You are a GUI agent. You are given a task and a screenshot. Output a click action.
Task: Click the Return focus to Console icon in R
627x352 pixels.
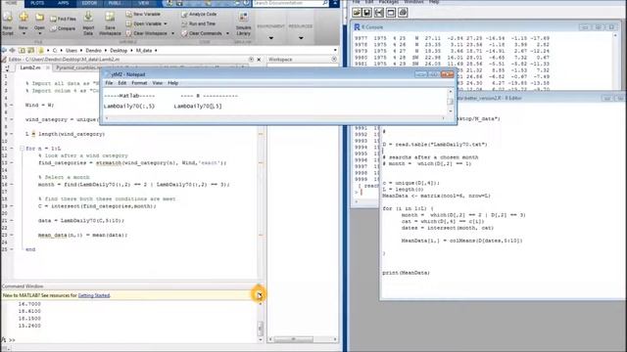(x=391, y=13)
